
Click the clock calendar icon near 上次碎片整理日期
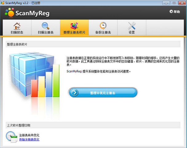tap(11, 137)
